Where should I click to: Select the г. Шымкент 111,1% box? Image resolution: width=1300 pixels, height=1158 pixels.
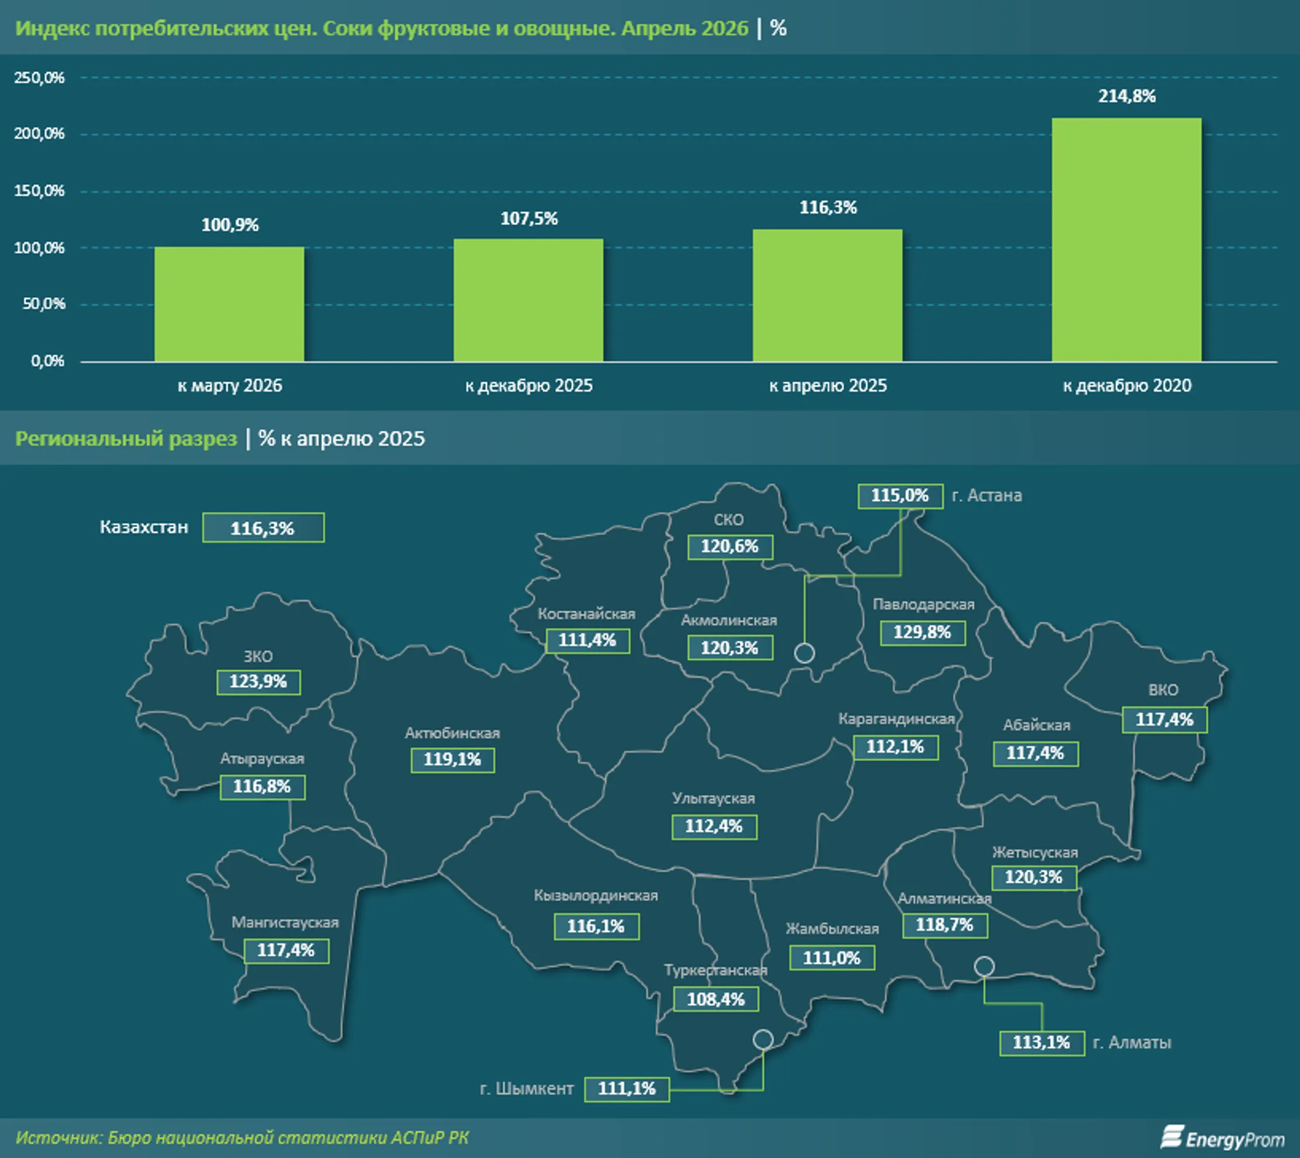pos(627,1089)
